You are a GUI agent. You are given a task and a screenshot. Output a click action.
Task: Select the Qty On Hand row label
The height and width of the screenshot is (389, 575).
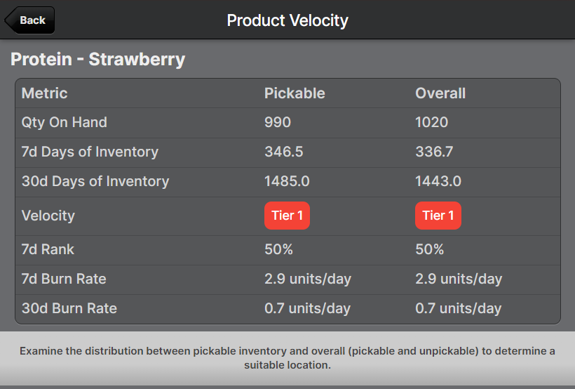(x=65, y=122)
